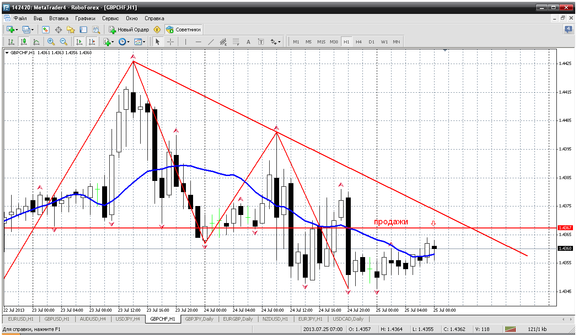Draw a vertical line tool
The width and height of the screenshot is (577, 335).
point(185,42)
